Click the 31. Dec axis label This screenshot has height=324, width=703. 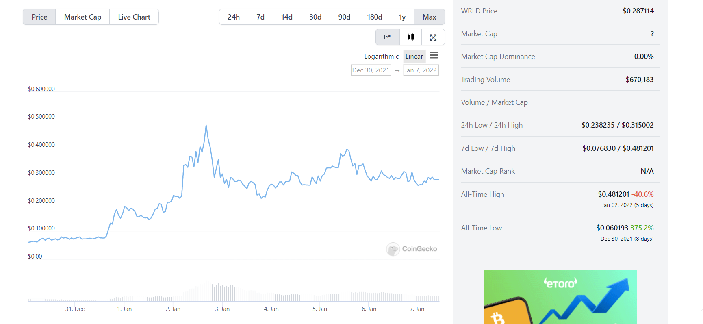75,309
